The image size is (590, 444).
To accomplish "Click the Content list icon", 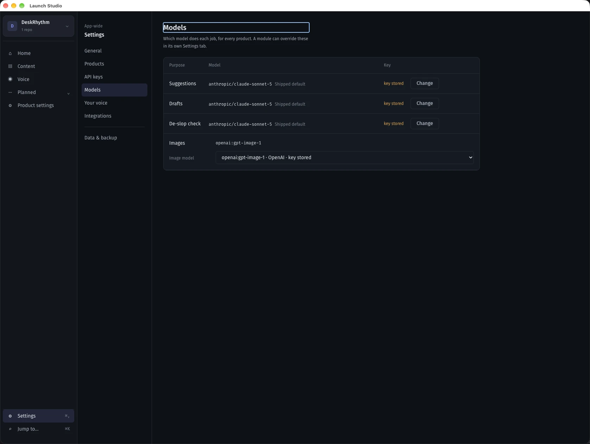I will 10,66.
